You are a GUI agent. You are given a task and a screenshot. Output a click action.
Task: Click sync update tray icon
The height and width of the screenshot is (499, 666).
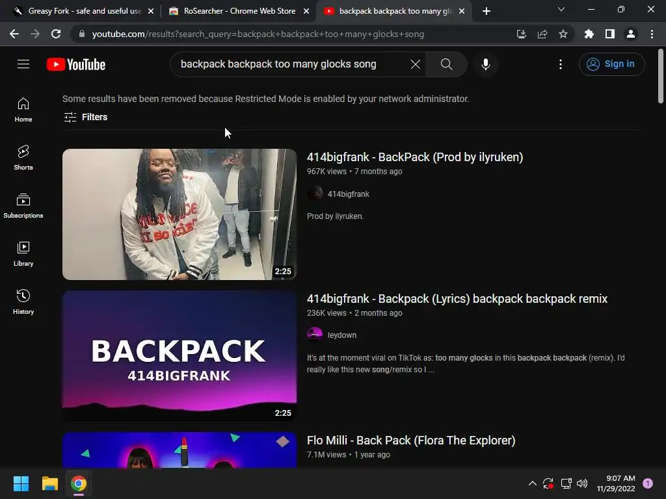548,483
